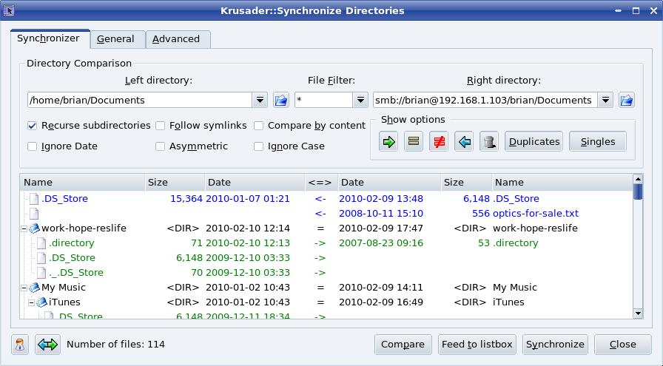This screenshot has width=663, height=366.
Task: Minimize the Synchronize Directories window
Action: click(x=618, y=10)
